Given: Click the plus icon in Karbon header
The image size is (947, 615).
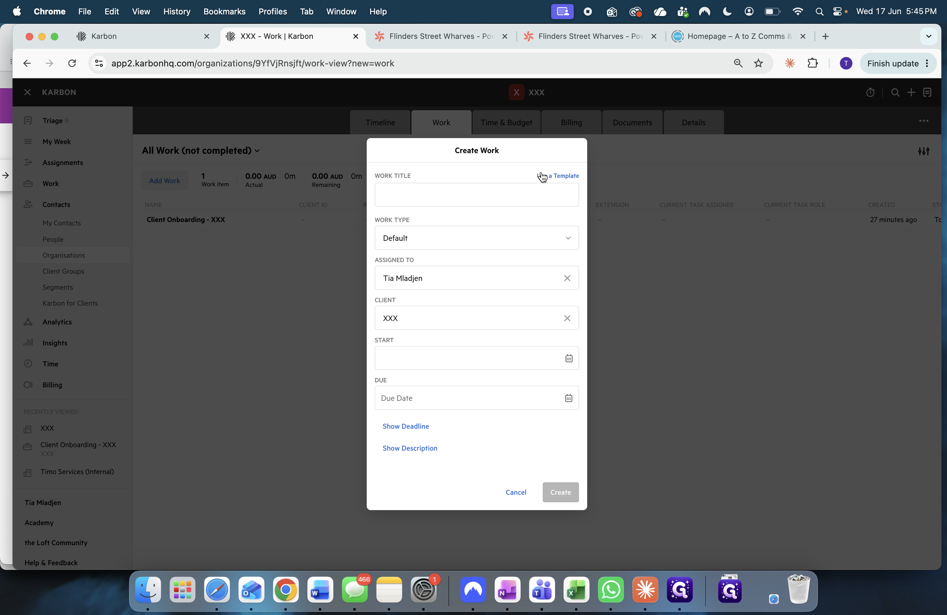Looking at the screenshot, I should point(911,92).
